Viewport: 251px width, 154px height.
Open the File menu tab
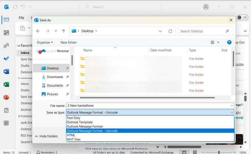(21, 18)
